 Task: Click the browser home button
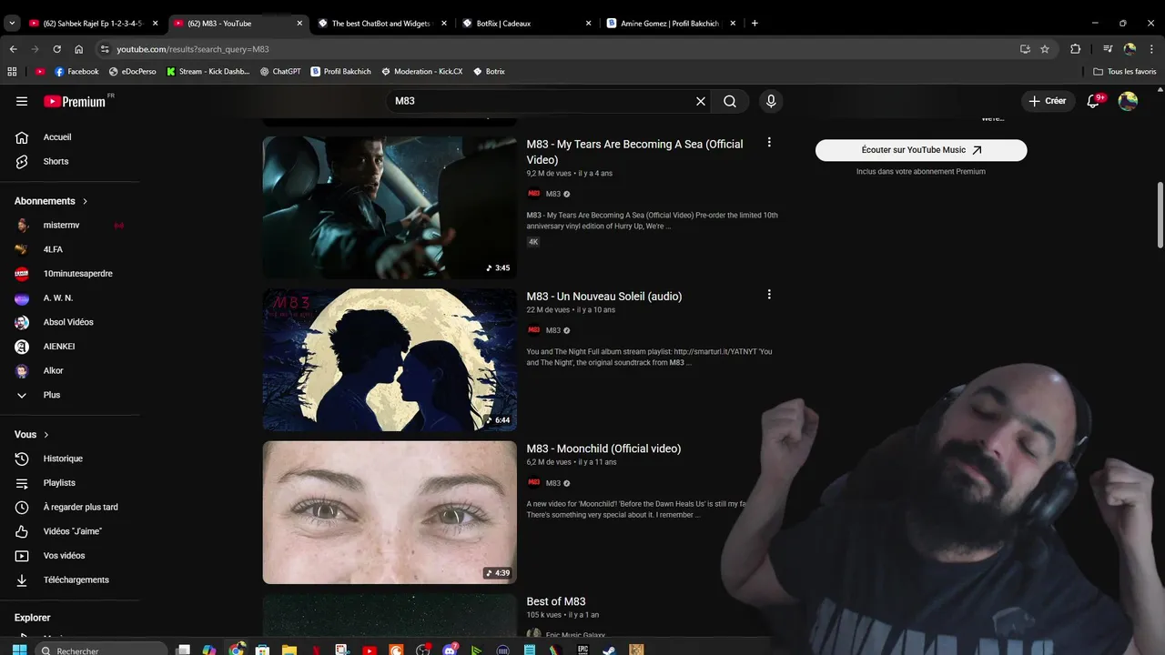pos(79,49)
